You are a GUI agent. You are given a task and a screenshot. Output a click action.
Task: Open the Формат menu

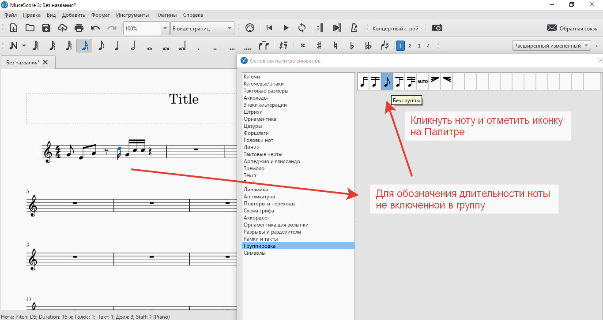click(101, 15)
